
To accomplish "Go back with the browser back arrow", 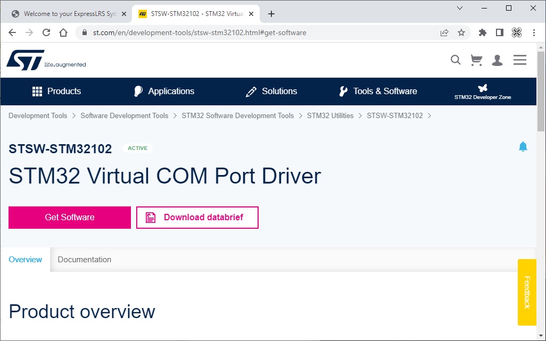I will click(x=12, y=32).
